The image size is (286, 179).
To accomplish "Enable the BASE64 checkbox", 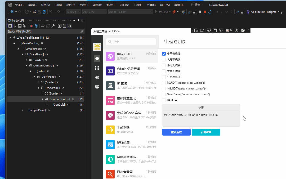I will 164,100.
